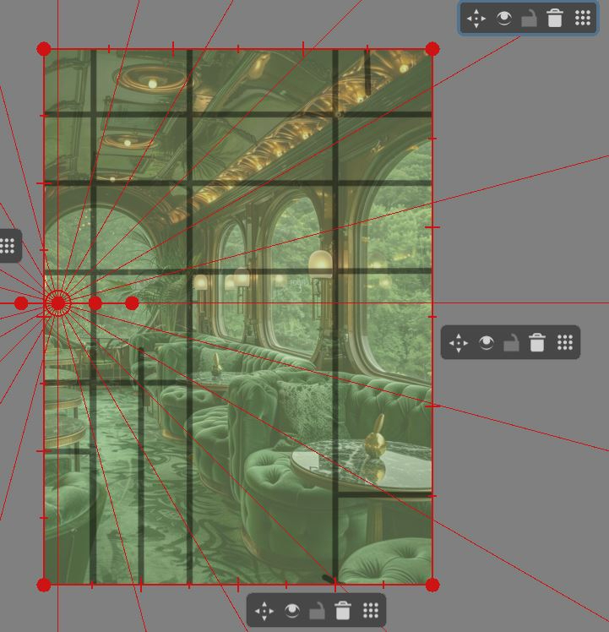This screenshot has width=609, height=632.
Task: Click the top-left red corner handle
Action: point(45,50)
